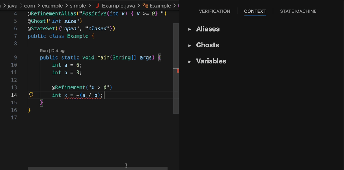Click the "x > 0" refinement string

[x=99, y=87]
